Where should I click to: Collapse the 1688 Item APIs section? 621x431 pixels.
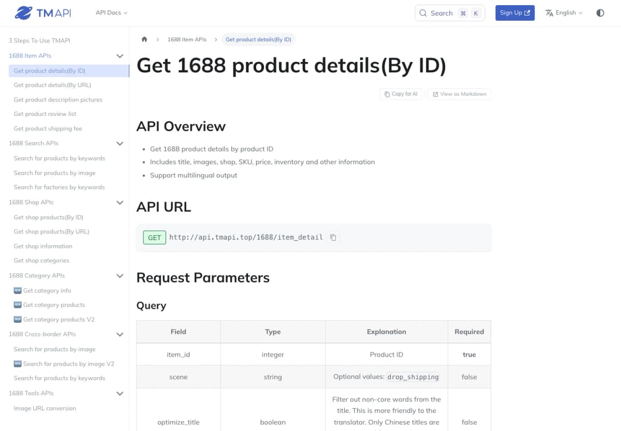point(120,56)
